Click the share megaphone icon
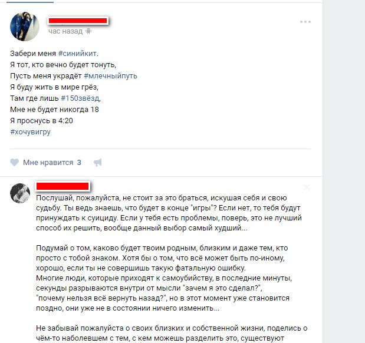Screen dimensions: 365x343 98,163
